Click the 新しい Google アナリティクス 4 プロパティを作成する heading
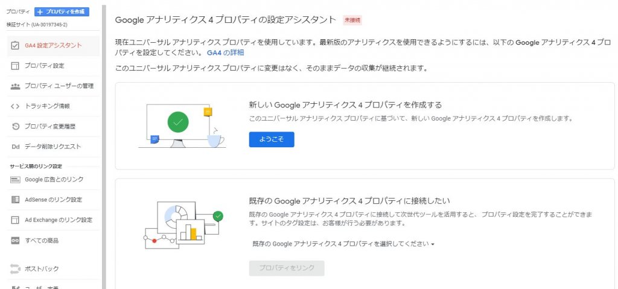 [x=345, y=105]
